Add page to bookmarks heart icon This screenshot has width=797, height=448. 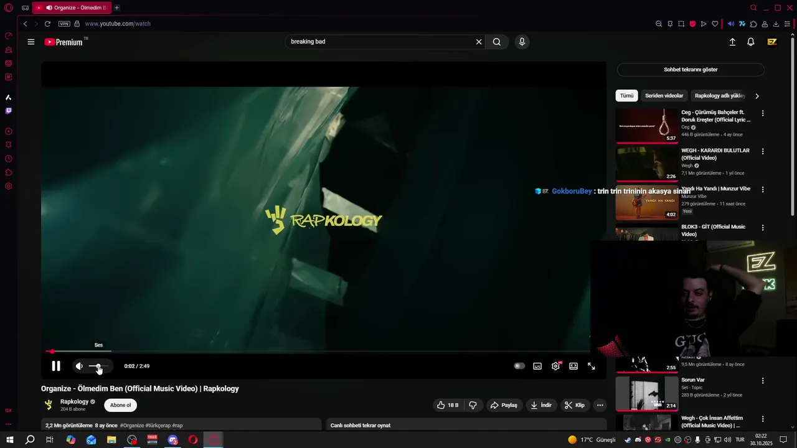(715, 24)
